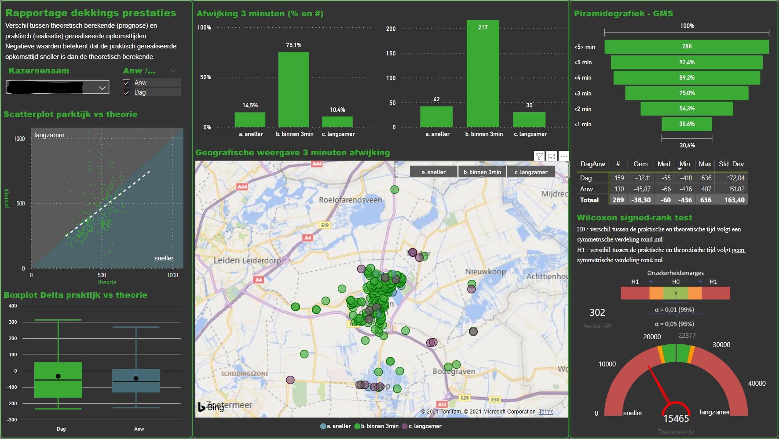Select the Totaal row label in the table

[589, 200]
